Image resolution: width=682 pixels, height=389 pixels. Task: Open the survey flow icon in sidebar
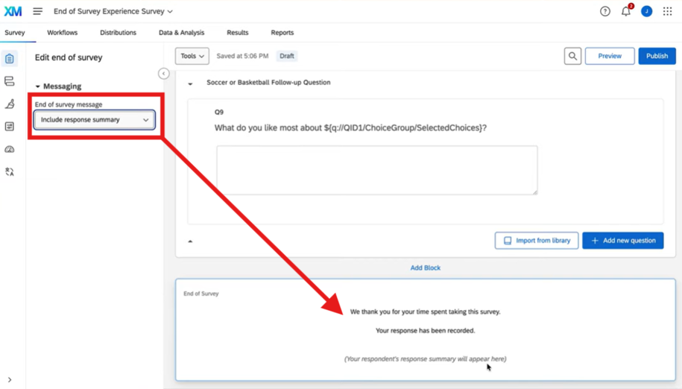pos(10,81)
